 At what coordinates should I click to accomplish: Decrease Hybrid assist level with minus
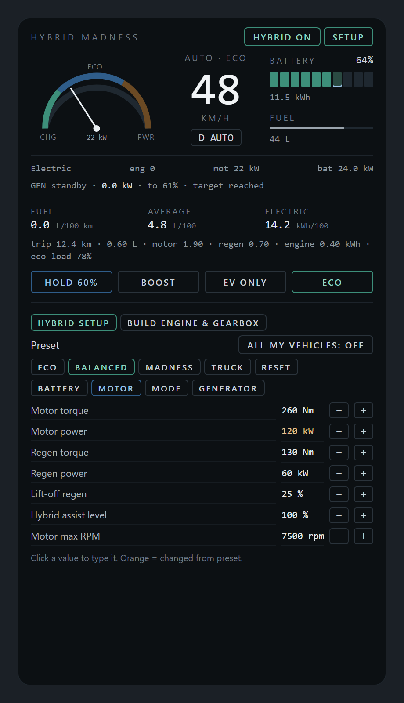click(339, 515)
